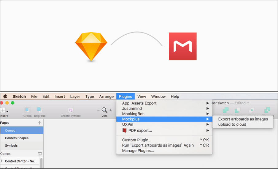Click the Subtract boolean icon
The image size is (278, 169).
(x=237, y=110)
